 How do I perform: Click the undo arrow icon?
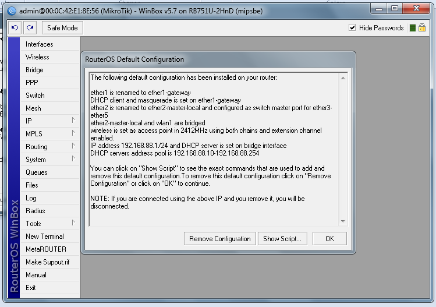click(15, 27)
